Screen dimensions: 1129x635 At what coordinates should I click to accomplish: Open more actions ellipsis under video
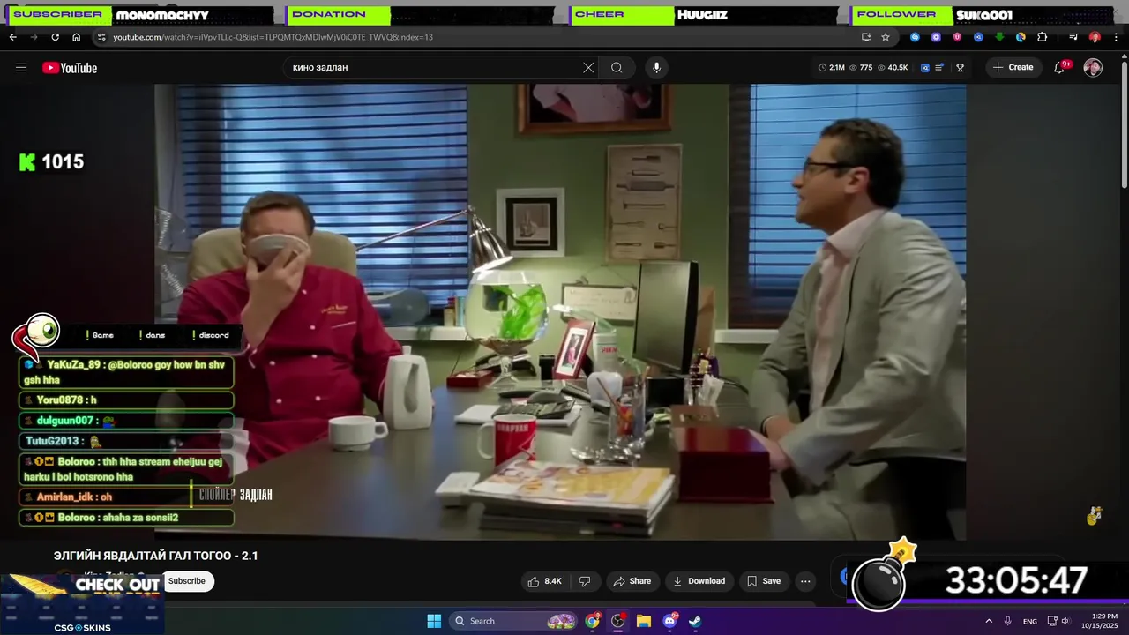coord(805,581)
